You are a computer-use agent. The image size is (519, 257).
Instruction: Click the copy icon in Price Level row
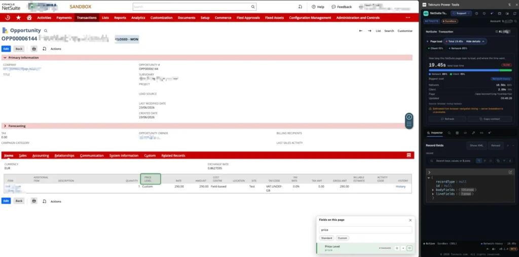tap(397, 248)
